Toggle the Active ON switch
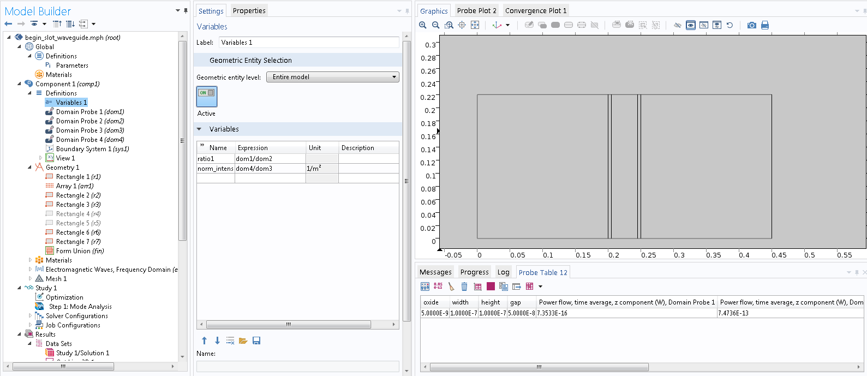 coord(207,96)
